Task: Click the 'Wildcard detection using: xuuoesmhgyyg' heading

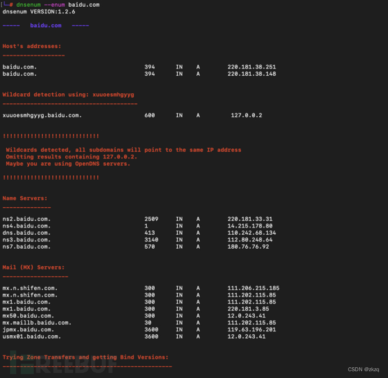Action: pos(68,95)
